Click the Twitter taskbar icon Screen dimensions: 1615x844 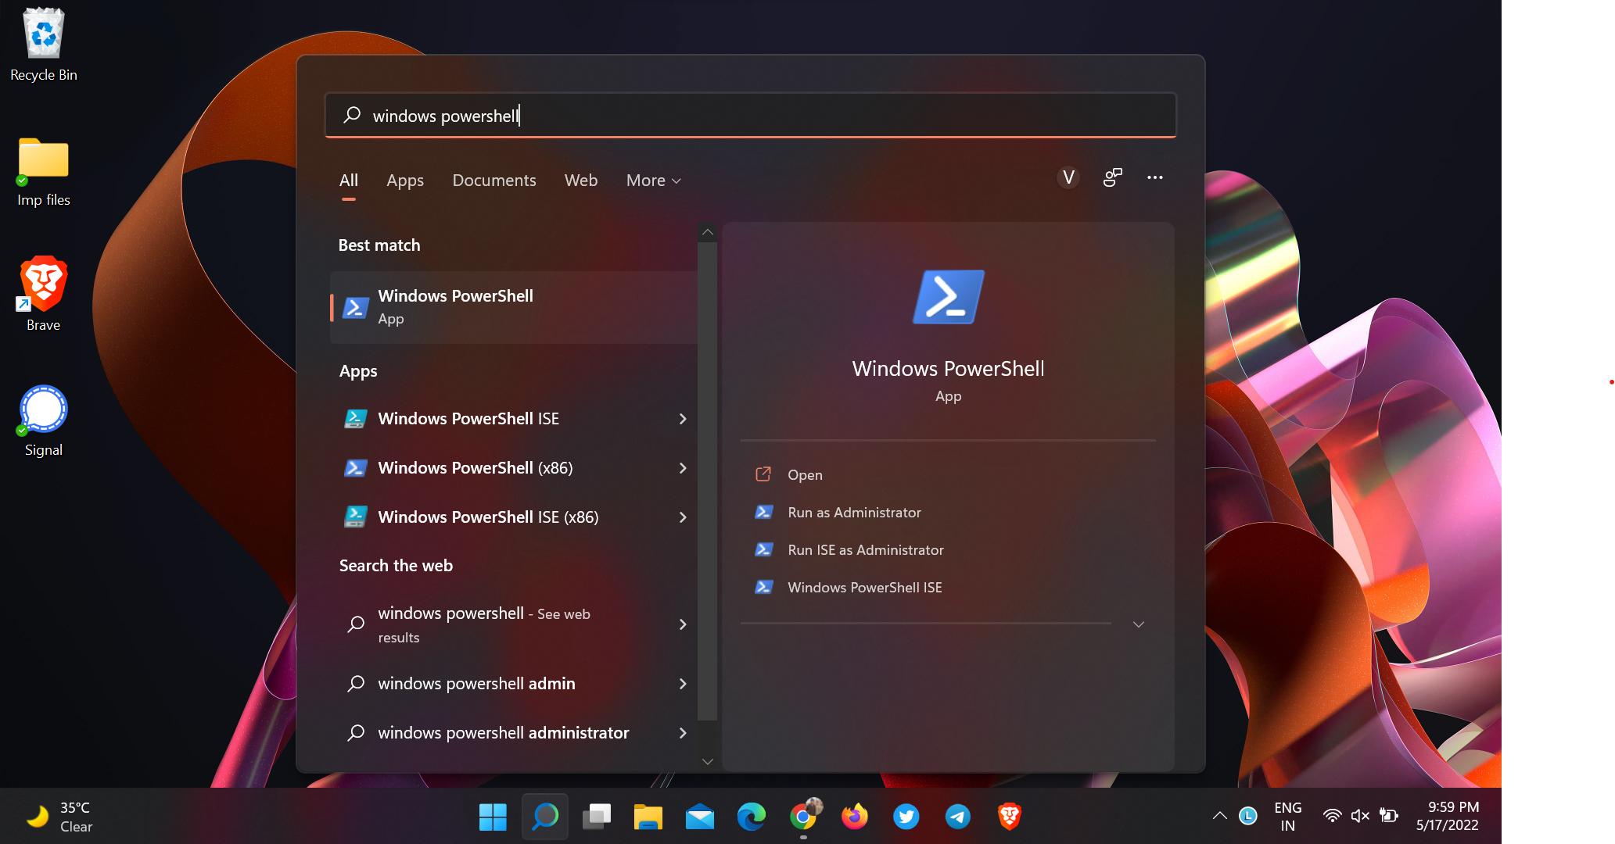[x=906, y=817]
